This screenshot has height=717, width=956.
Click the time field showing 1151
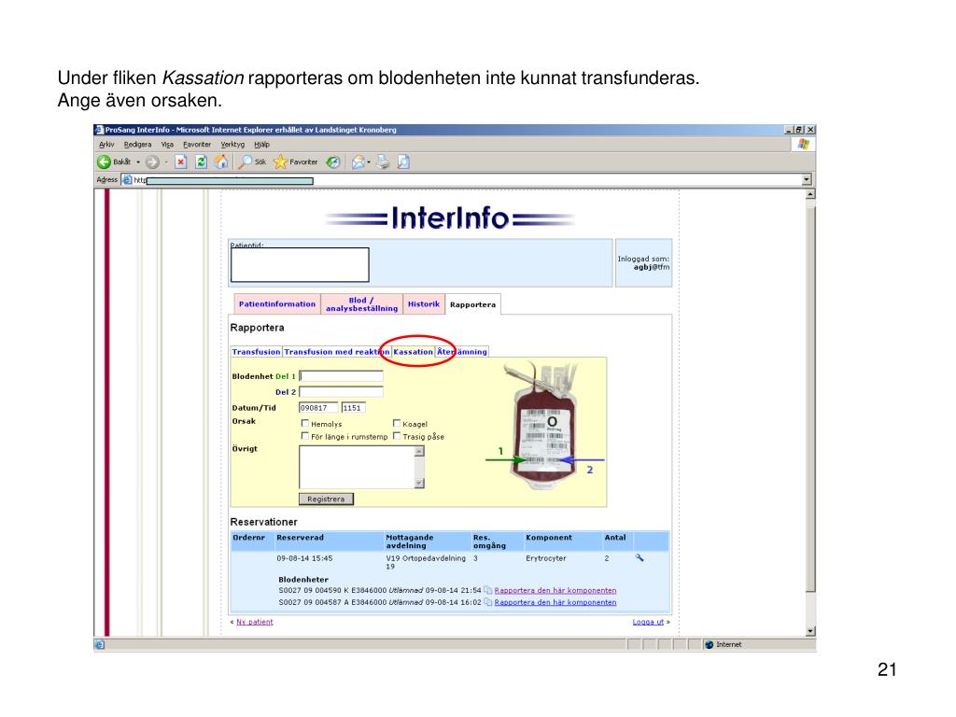point(354,408)
